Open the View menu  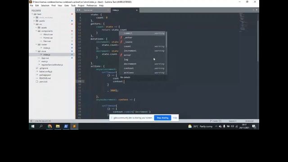tap(60, 5)
